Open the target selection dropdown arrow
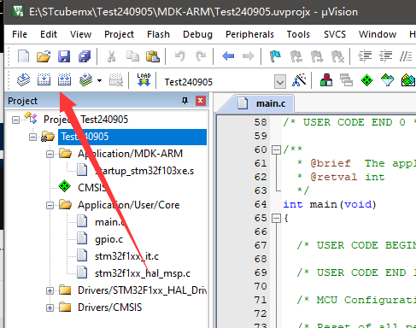This screenshot has height=328, width=416. click(x=280, y=82)
